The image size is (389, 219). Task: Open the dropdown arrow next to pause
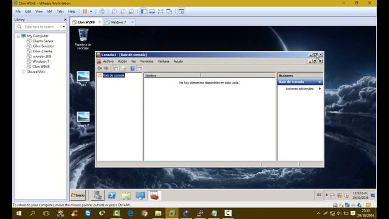(x=91, y=12)
